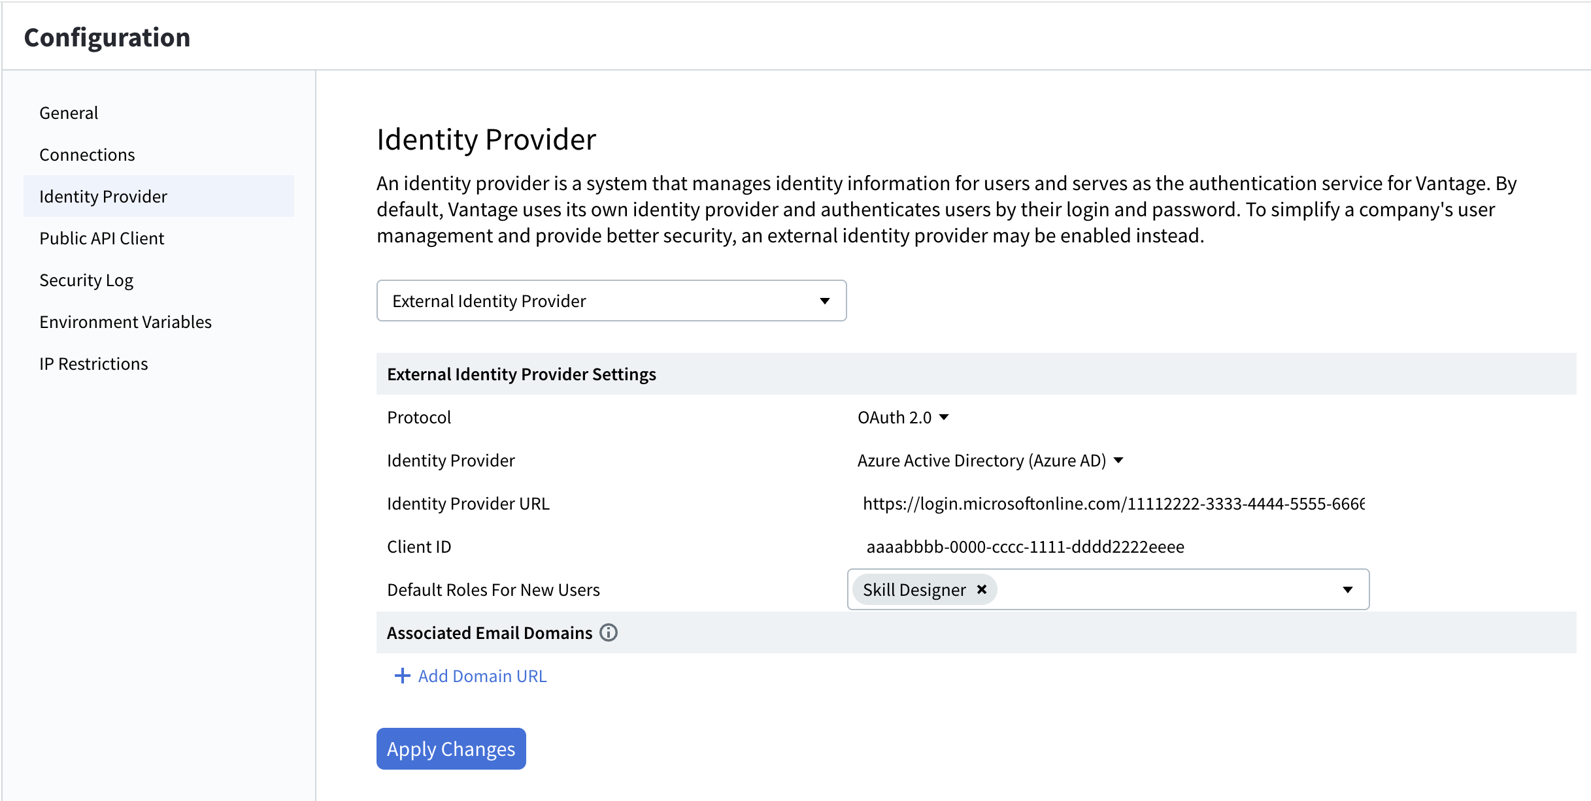The image size is (1591, 801).
Task: Open the Azure Active Directory provider dropdown
Action: [990, 461]
